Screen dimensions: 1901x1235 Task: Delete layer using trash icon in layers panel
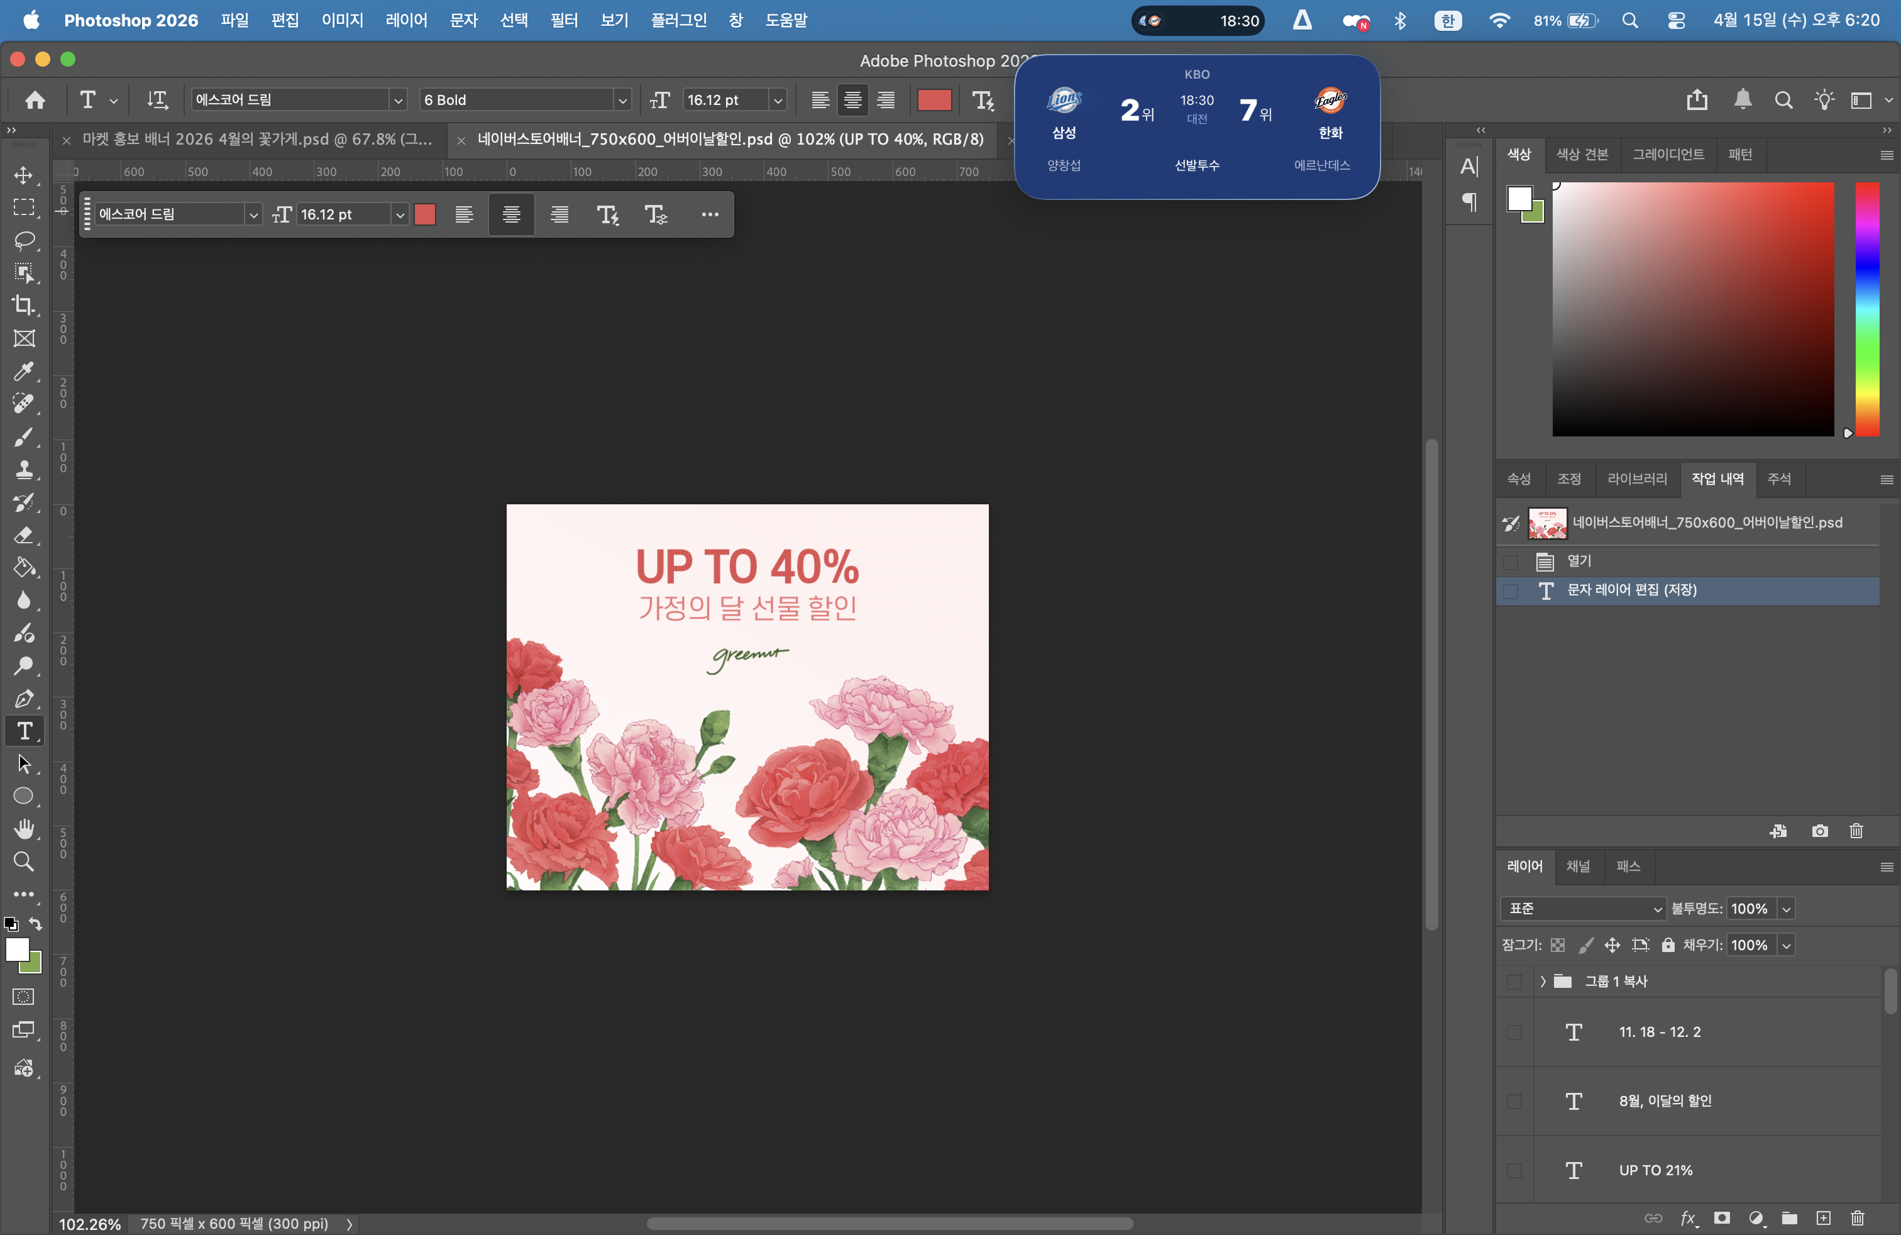[x=1857, y=1218]
